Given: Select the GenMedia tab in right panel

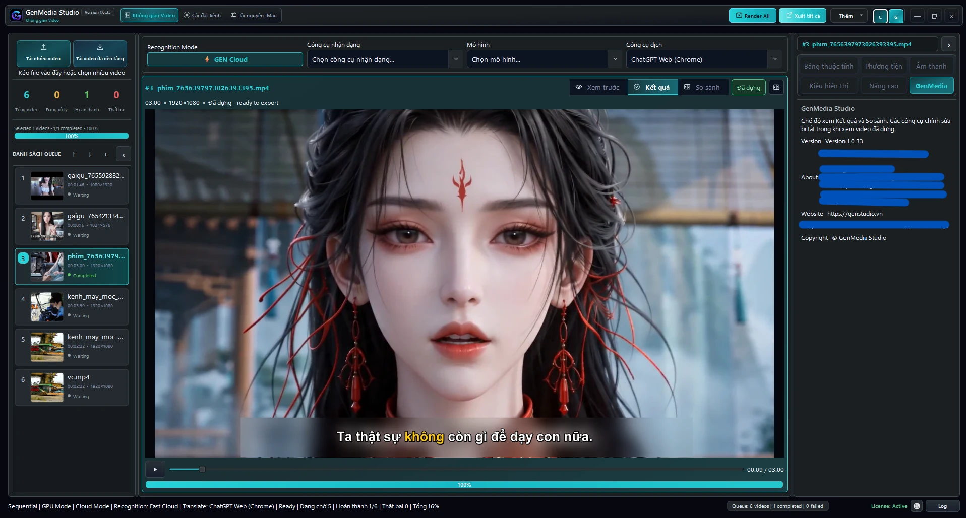Looking at the screenshot, I should pos(931,86).
